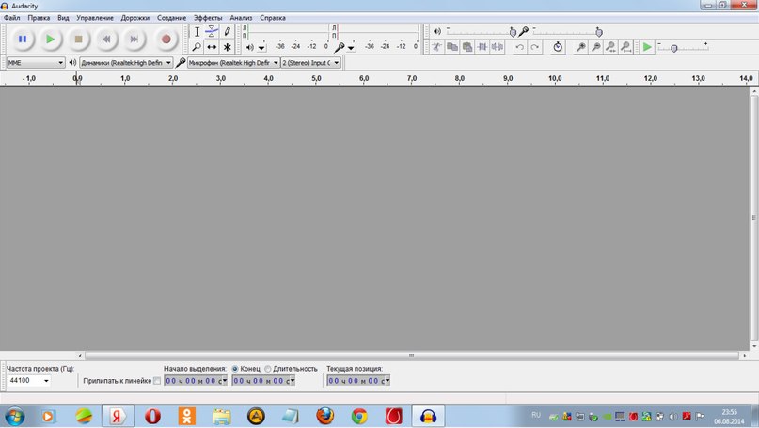759x428 pixels.
Task: Click the Yandex browser taskbar icon
Action: point(118,417)
